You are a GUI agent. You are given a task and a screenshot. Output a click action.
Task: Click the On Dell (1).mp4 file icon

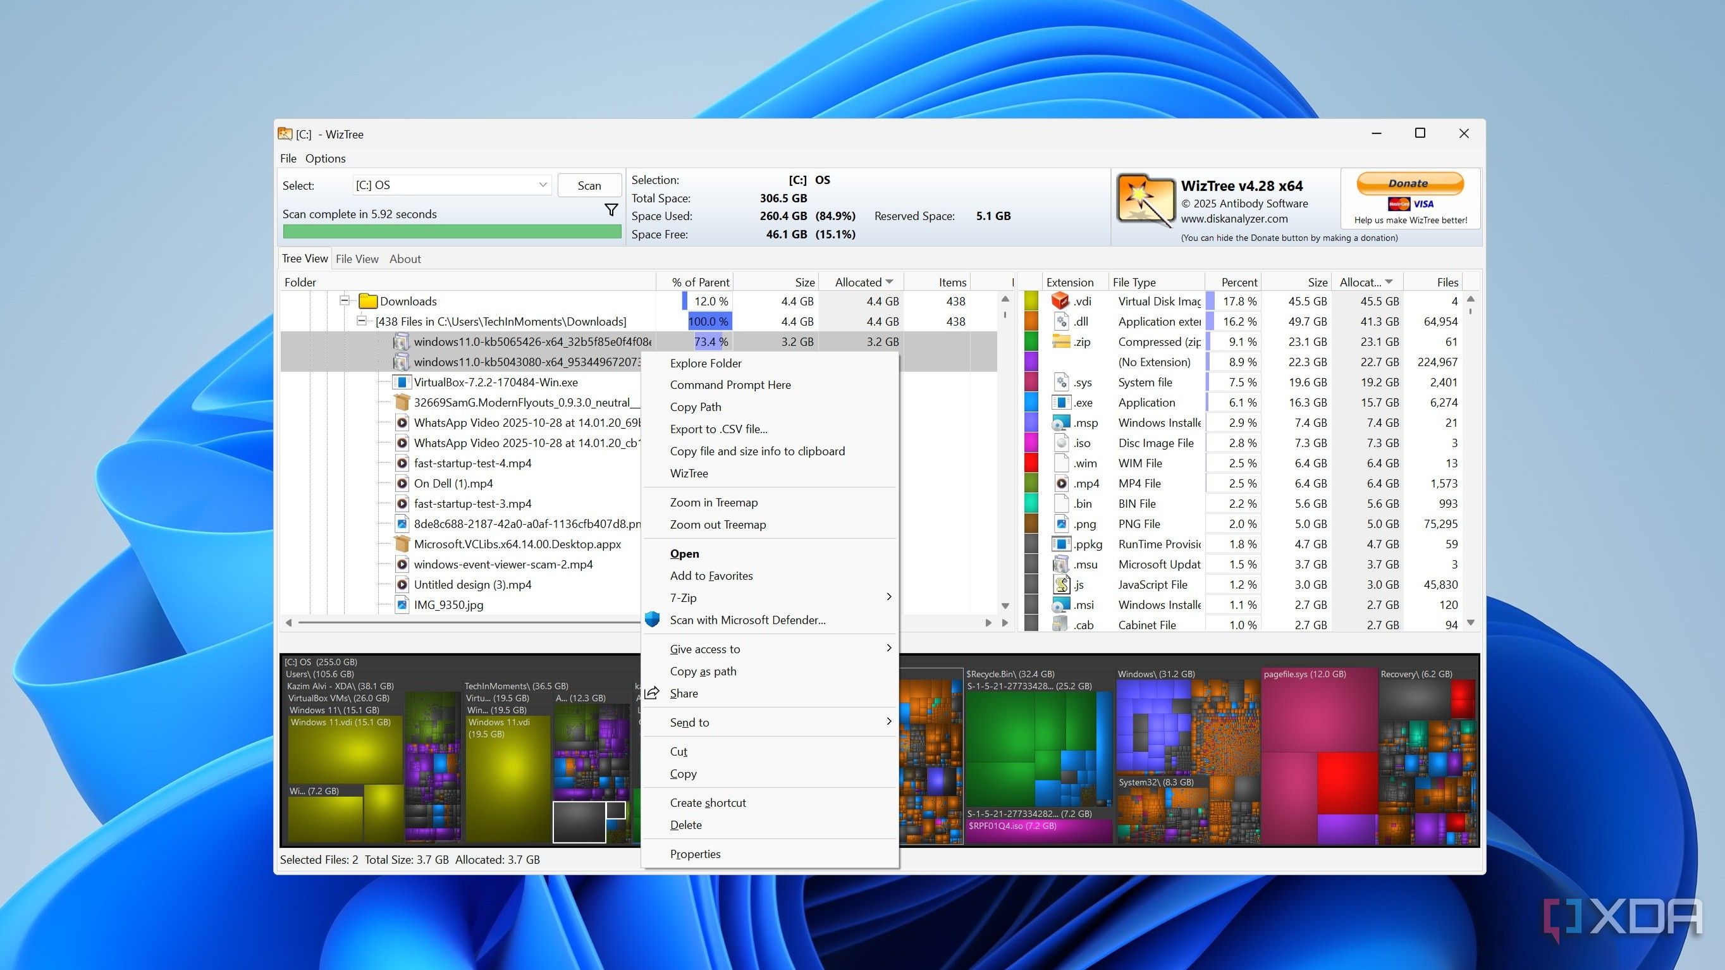point(401,483)
